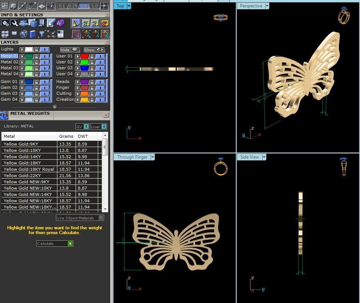Viewport: 360px width, 303px height.
Task: Click the User 03 blue color swatch
Action: point(84,68)
